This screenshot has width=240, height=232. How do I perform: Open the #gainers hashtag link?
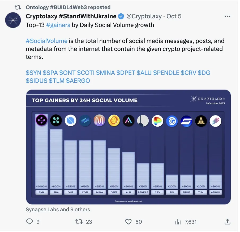[58, 25]
